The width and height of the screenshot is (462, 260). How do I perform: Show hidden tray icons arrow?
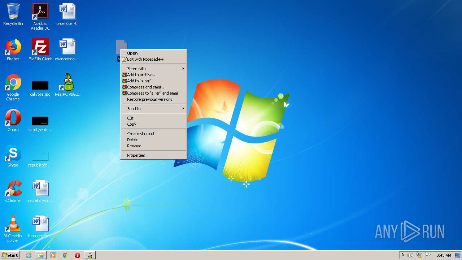click(x=402, y=255)
